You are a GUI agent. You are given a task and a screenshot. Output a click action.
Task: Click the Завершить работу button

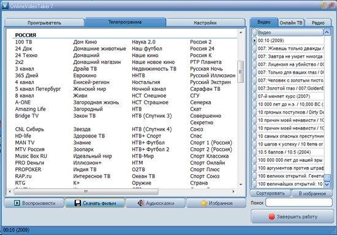point(292,217)
